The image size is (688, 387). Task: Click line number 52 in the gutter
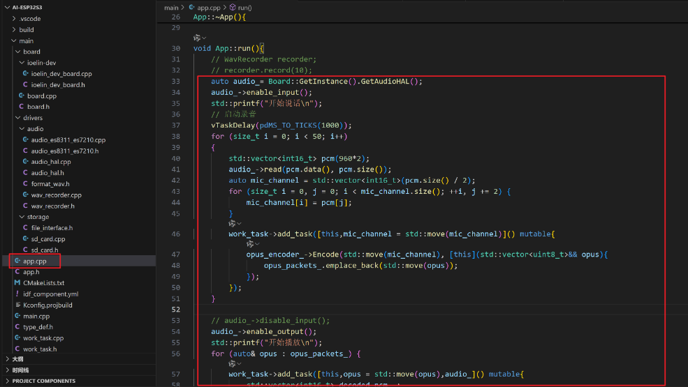[175, 310]
